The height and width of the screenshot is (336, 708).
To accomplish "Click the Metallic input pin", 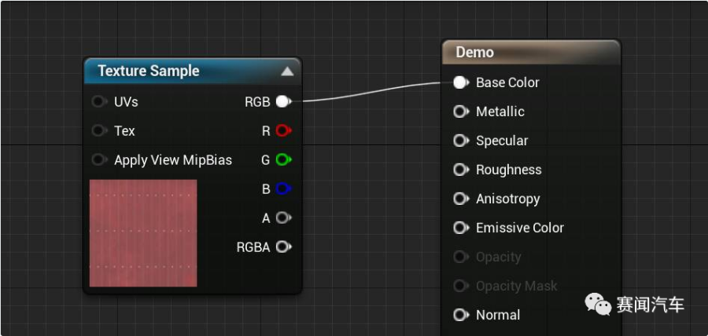I will (461, 111).
